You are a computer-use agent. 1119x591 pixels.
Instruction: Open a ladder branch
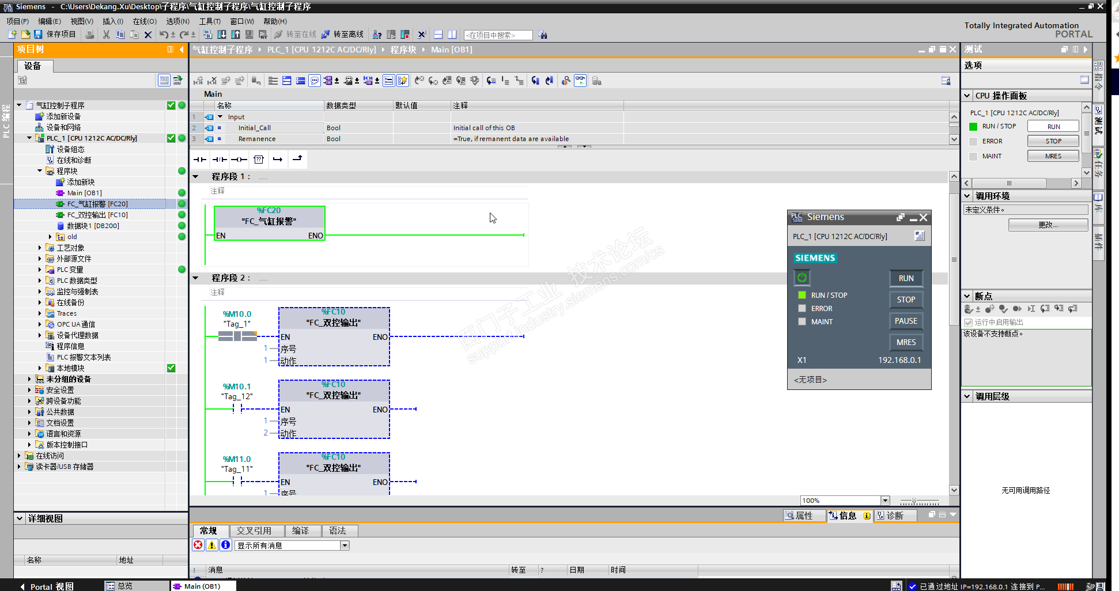[x=278, y=160]
